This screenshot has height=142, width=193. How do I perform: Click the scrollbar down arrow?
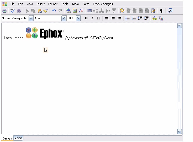coord(180,131)
